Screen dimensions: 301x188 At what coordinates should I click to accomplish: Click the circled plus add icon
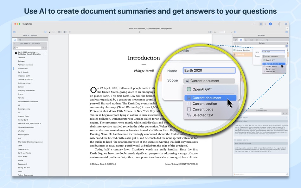[280, 24]
